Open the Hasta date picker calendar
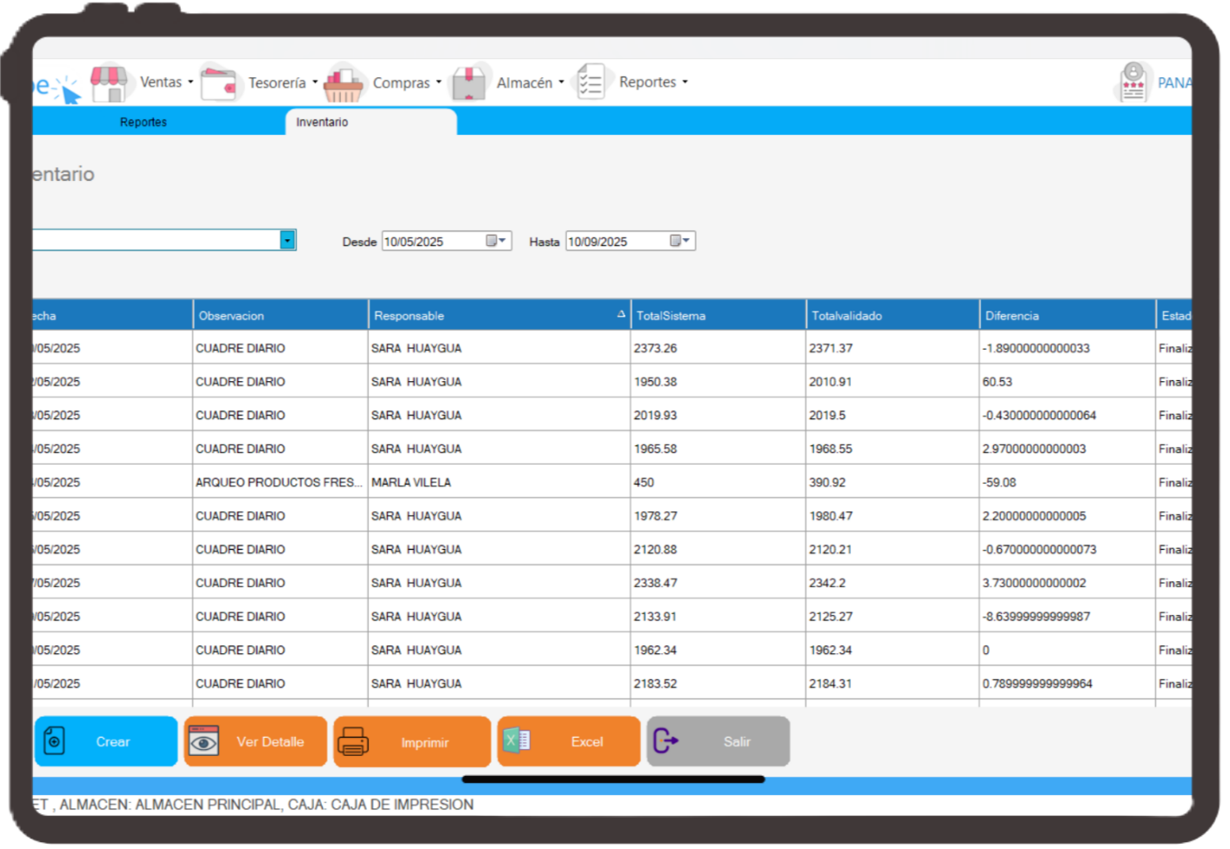This screenshot has height=849, width=1230. coord(679,241)
